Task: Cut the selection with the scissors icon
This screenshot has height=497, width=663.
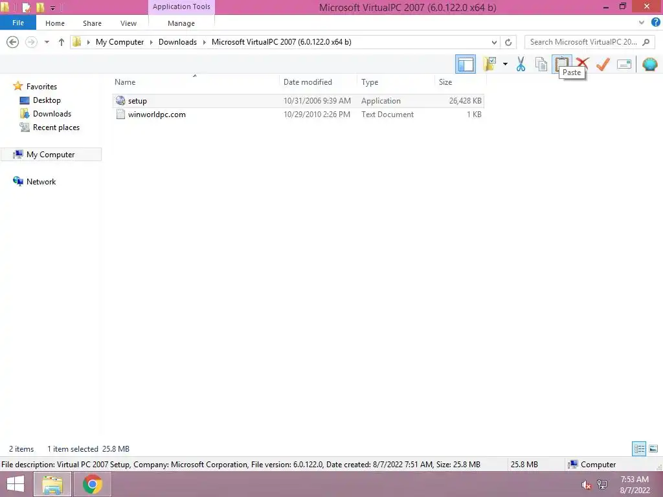Action: (521, 64)
